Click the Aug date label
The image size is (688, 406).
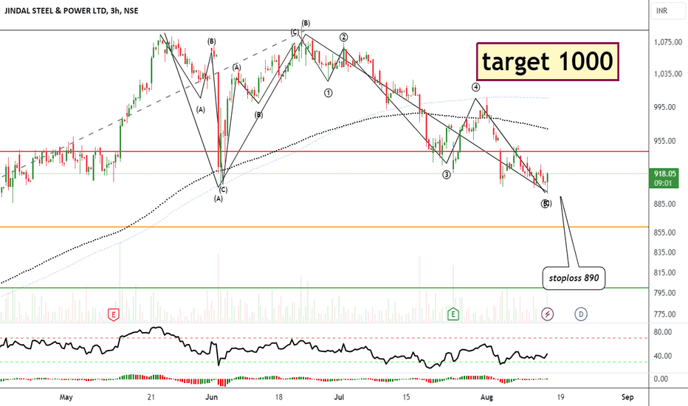point(486,397)
